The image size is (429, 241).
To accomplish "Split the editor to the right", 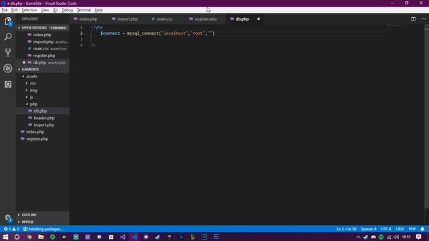I will (413, 19).
